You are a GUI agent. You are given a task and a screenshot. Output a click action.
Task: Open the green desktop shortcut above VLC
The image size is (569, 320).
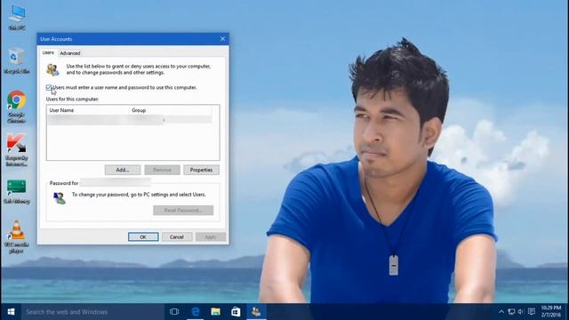click(17, 191)
